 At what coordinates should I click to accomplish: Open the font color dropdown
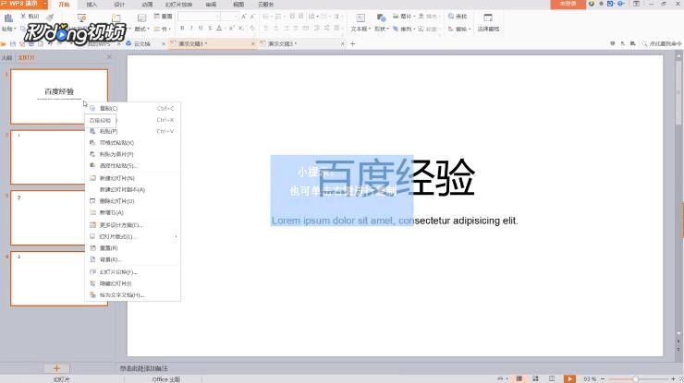[x=225, y=29]
